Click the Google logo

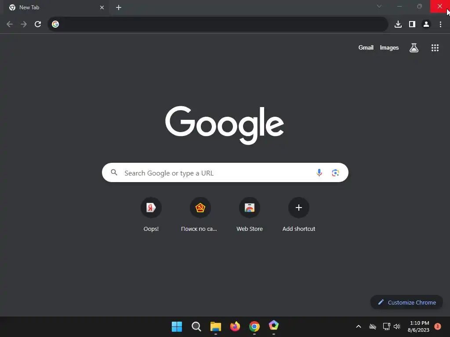click(x=225, y=125)
